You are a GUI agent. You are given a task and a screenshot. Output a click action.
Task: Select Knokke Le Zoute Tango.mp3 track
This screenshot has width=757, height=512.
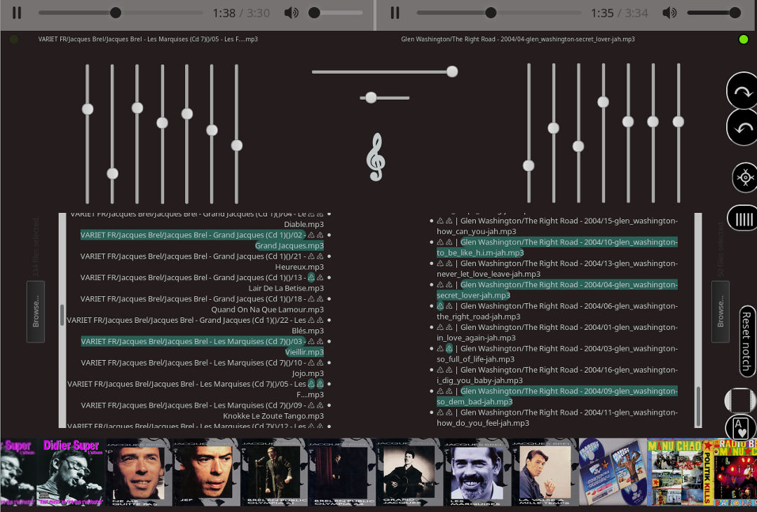pyautogui.click(x=203, y=410)
